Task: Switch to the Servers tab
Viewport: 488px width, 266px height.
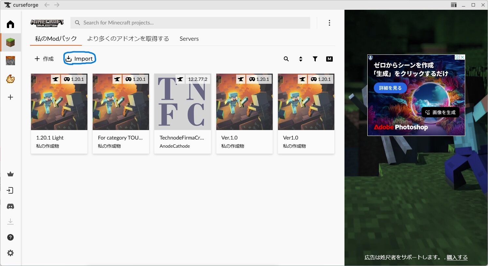Action: point(189,39)
